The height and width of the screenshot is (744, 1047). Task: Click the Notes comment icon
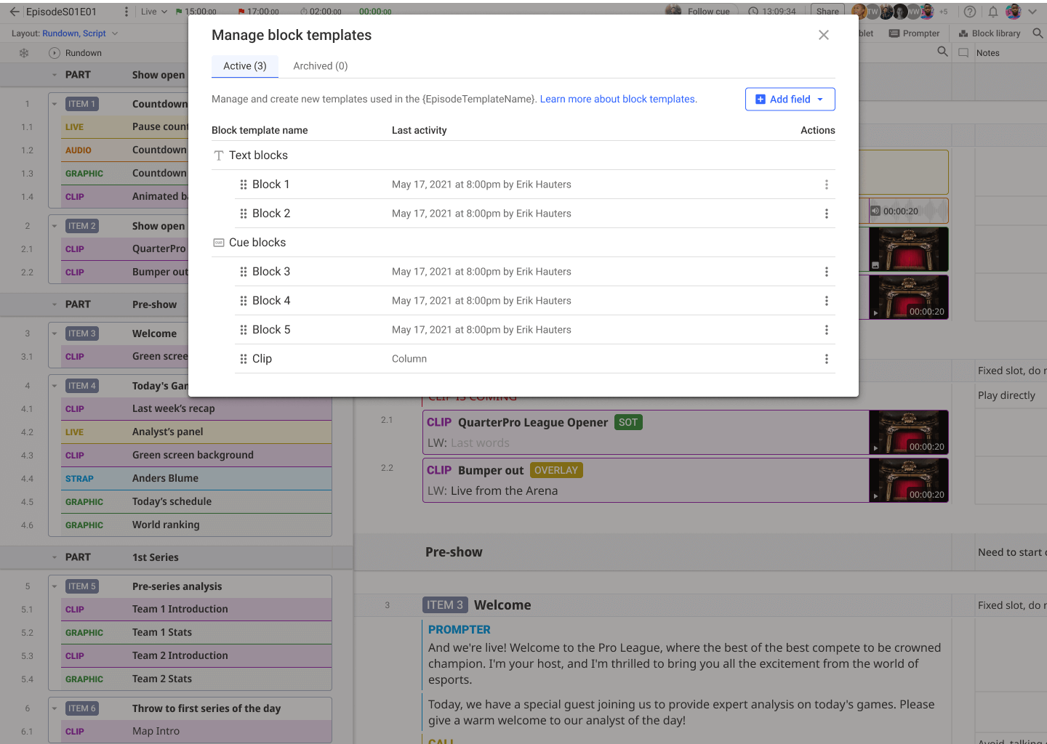point(963,53)
